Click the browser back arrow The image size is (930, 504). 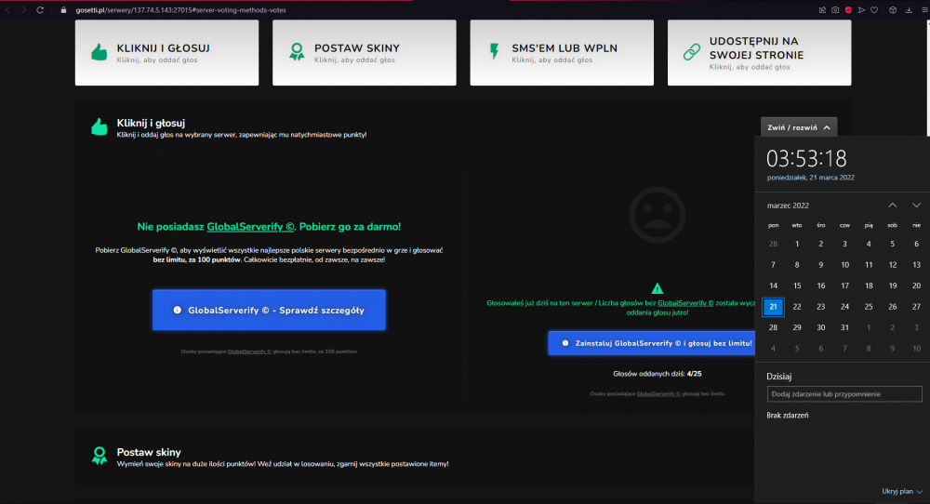(x=8, y=10)
